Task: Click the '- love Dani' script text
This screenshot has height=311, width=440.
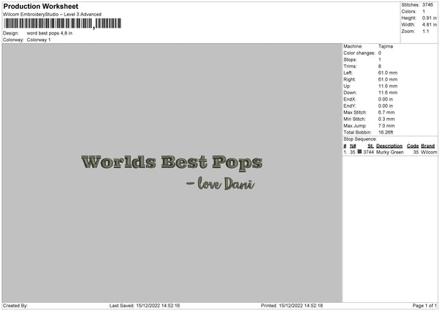Action: click(x=220, y=183)
